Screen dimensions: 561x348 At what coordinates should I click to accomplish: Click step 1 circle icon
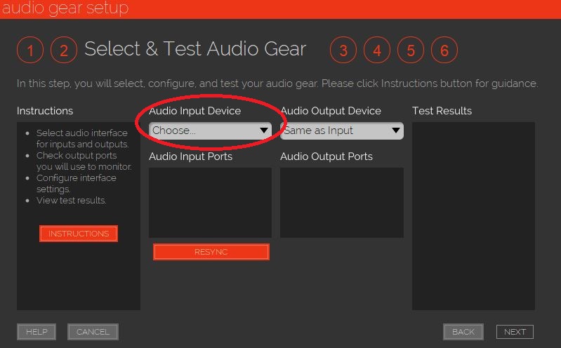[30, 51]
